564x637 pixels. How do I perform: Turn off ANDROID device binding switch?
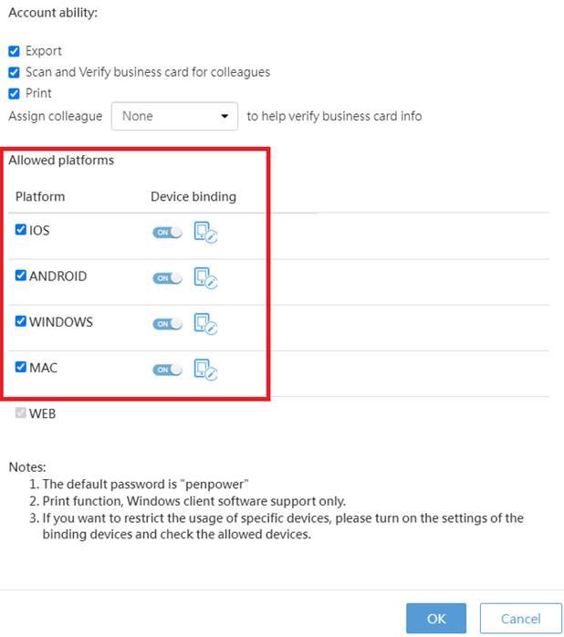[167, 278]
